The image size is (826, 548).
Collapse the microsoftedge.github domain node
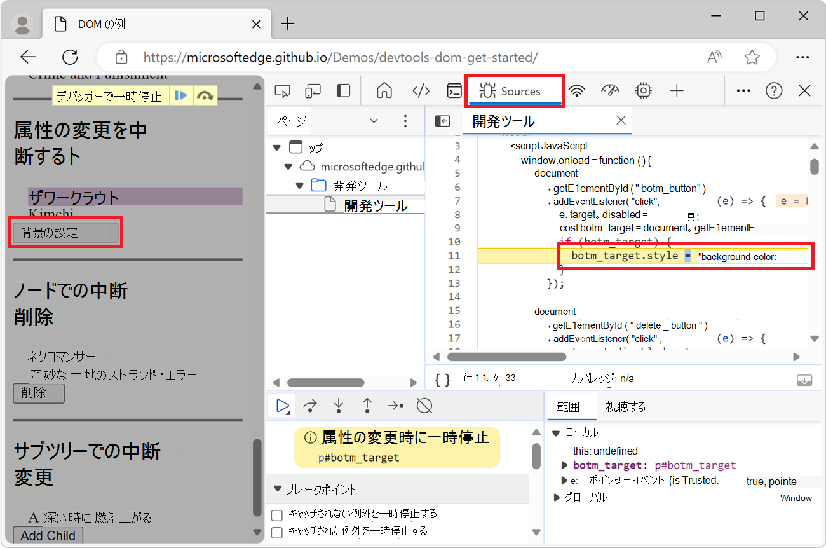point(288,167)
